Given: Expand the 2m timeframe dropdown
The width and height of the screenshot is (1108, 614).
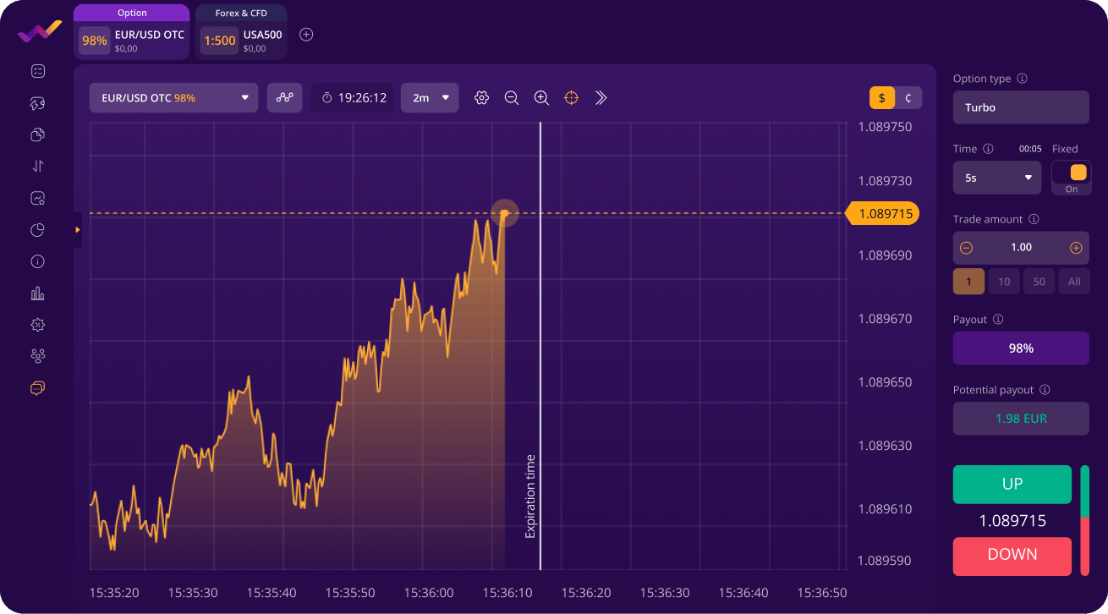Looking at the screenshot, I should 430,98.
